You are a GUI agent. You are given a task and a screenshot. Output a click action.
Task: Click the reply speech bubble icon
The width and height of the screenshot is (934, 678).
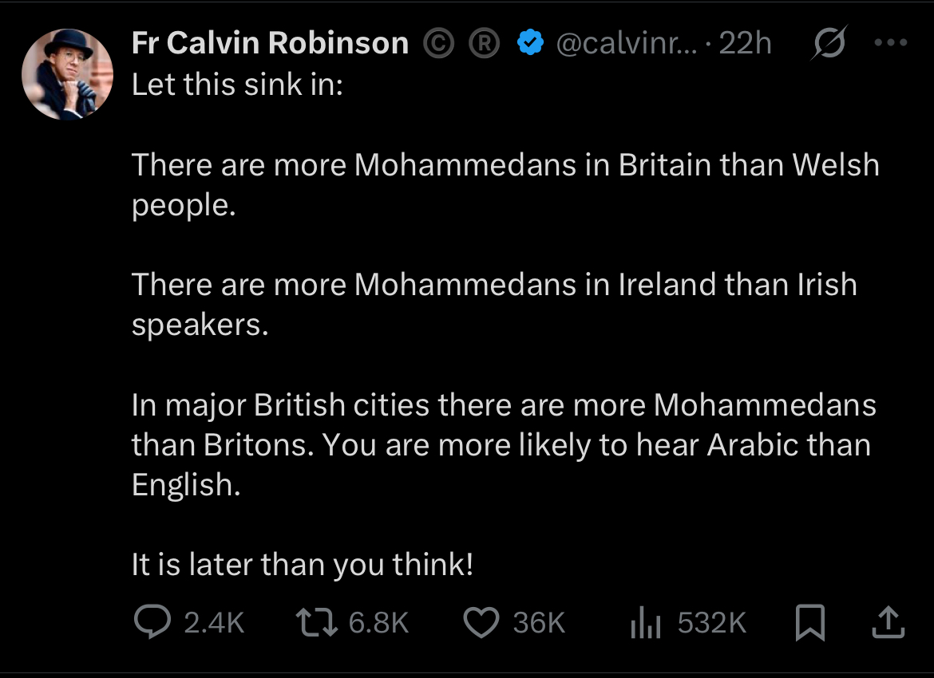tap(152, 623)
